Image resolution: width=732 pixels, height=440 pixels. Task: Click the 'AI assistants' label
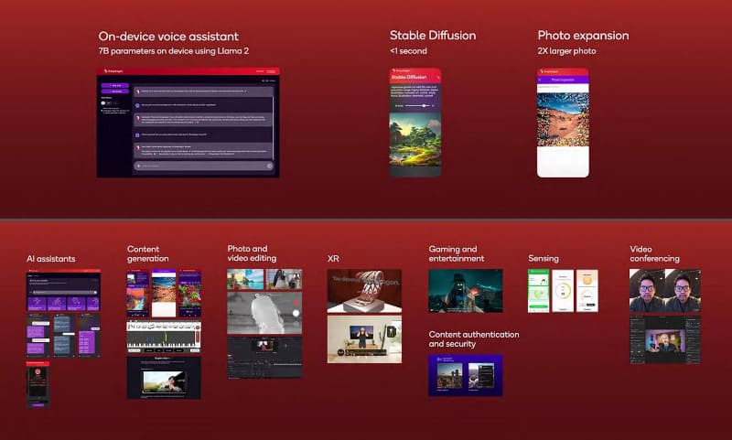tap(51, 259)
